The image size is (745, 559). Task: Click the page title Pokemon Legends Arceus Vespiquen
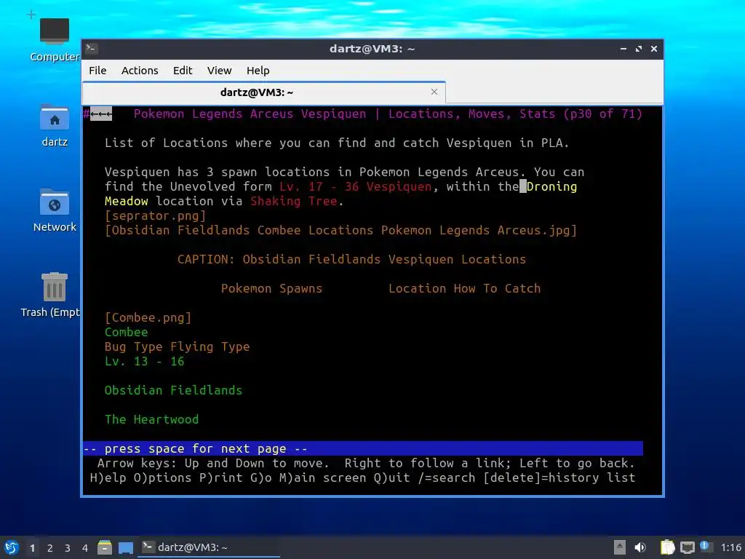pos(250,114)
